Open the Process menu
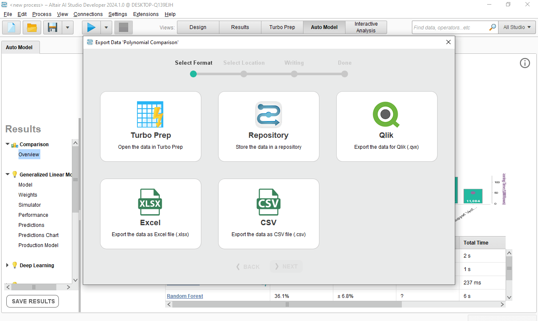The image size is (538, 321). (42, 14)
